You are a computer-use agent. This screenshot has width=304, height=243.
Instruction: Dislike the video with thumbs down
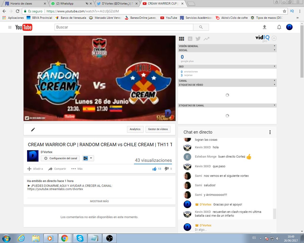[166, 169]
